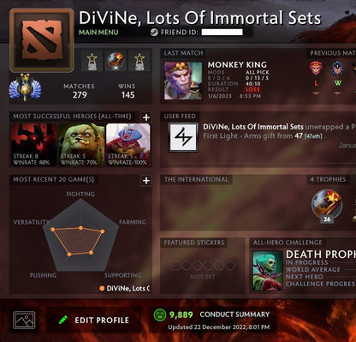This screenshot has width=356, height=342.
Task: Click the lightning-bolt user feed icon
Action: 183,137
